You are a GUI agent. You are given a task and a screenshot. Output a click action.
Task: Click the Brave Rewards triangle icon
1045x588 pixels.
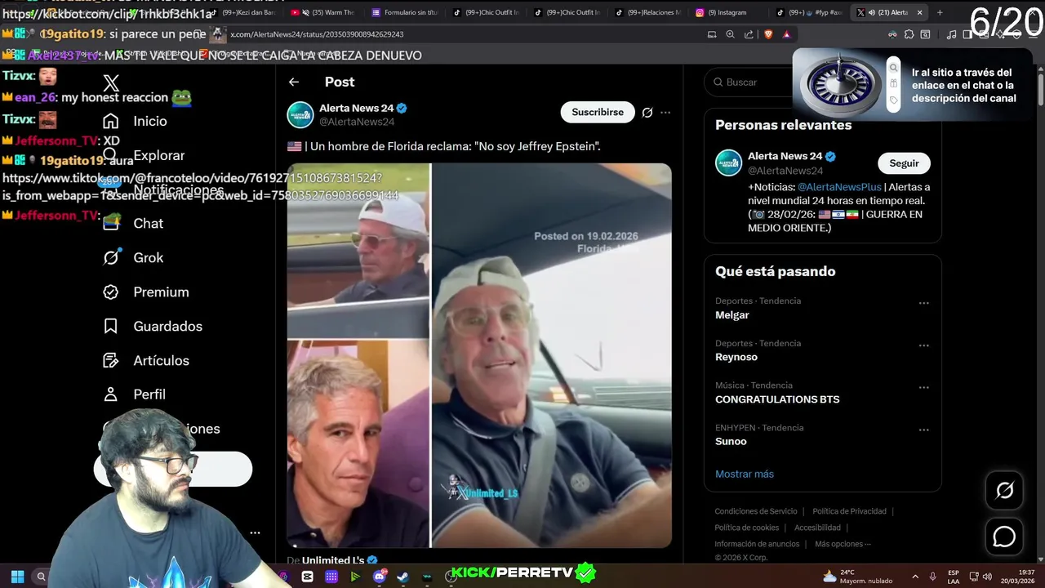coord(786,34)
